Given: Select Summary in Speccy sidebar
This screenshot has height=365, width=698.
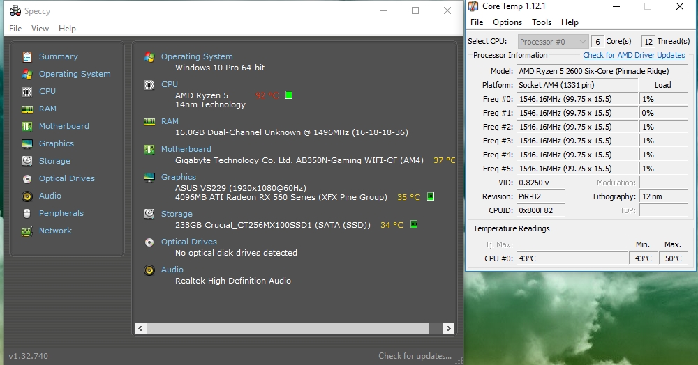Looking at the screenshot, I should pyautogui.click(x=59, y=56).
